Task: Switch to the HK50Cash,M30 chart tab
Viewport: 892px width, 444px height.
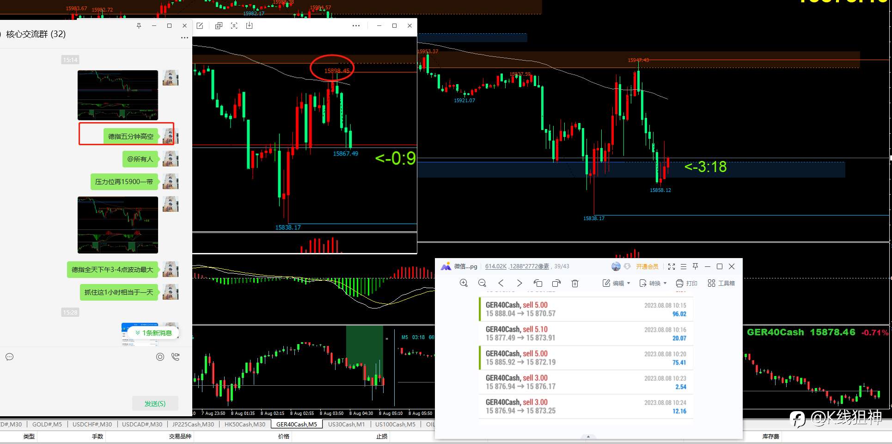Action: click(245, 424)
